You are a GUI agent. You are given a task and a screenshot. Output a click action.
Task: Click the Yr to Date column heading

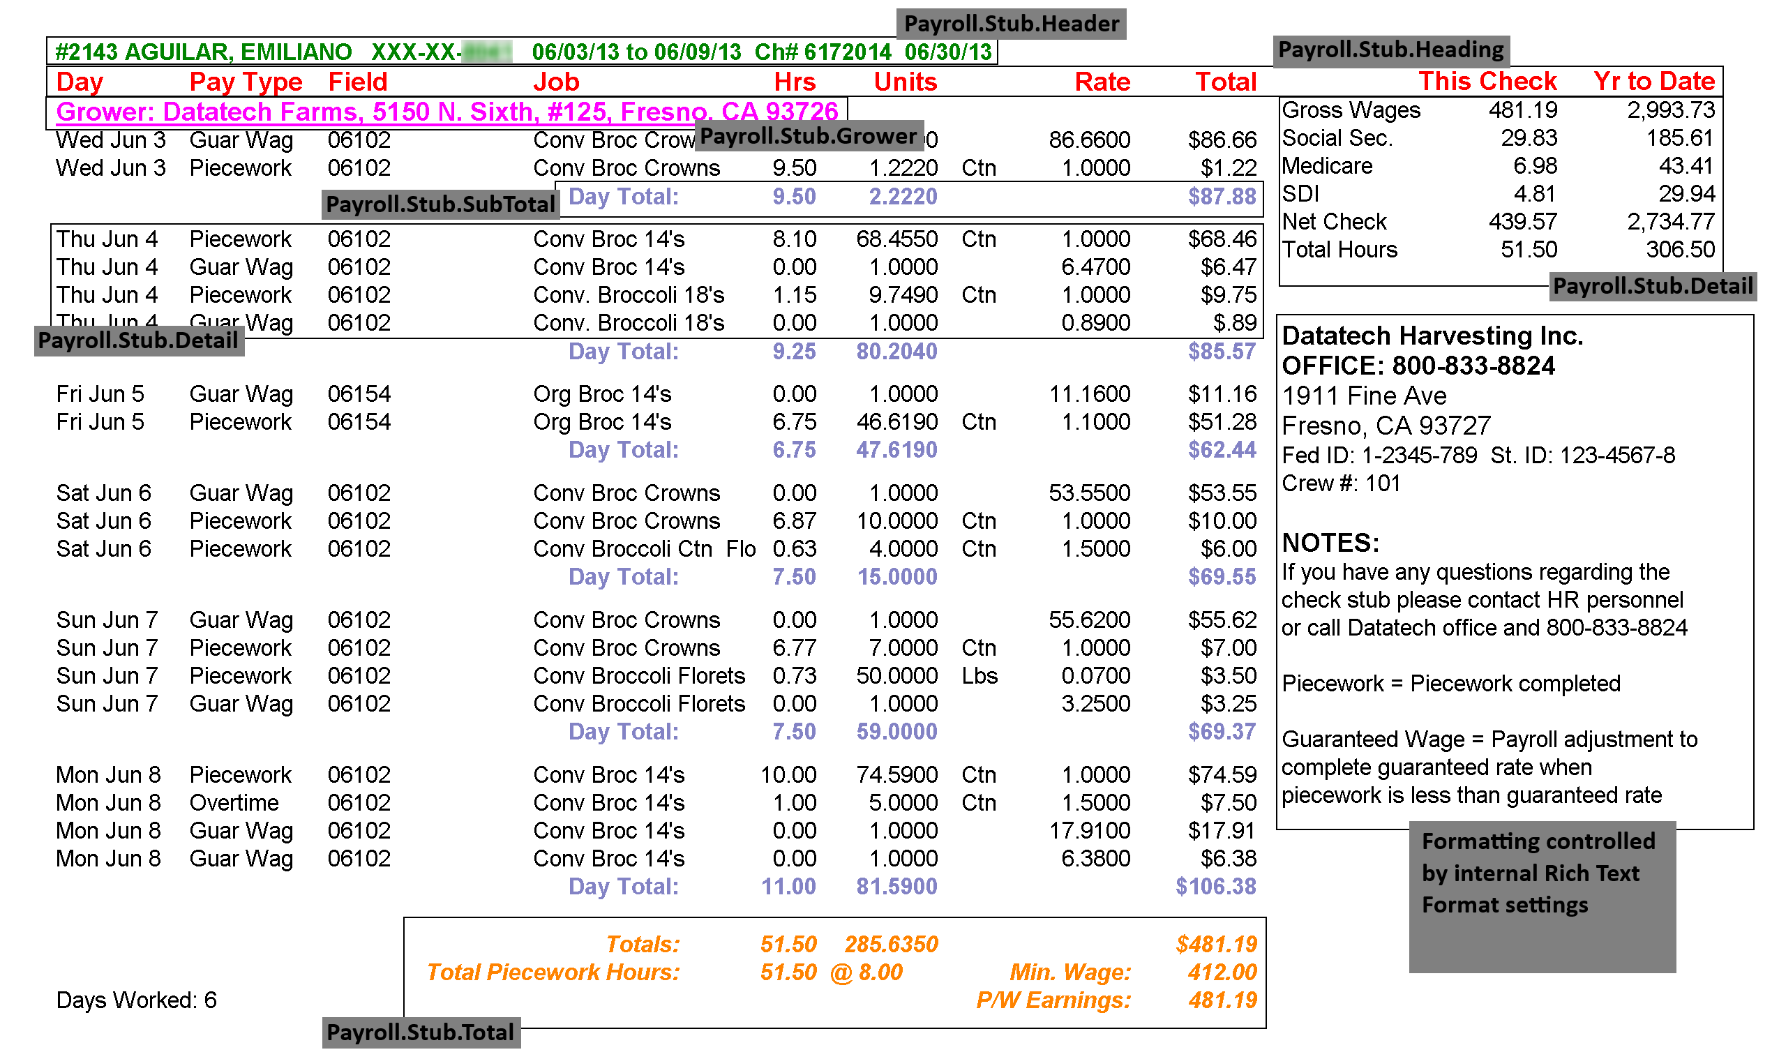pyautogui.click(x=1653, y=82)
